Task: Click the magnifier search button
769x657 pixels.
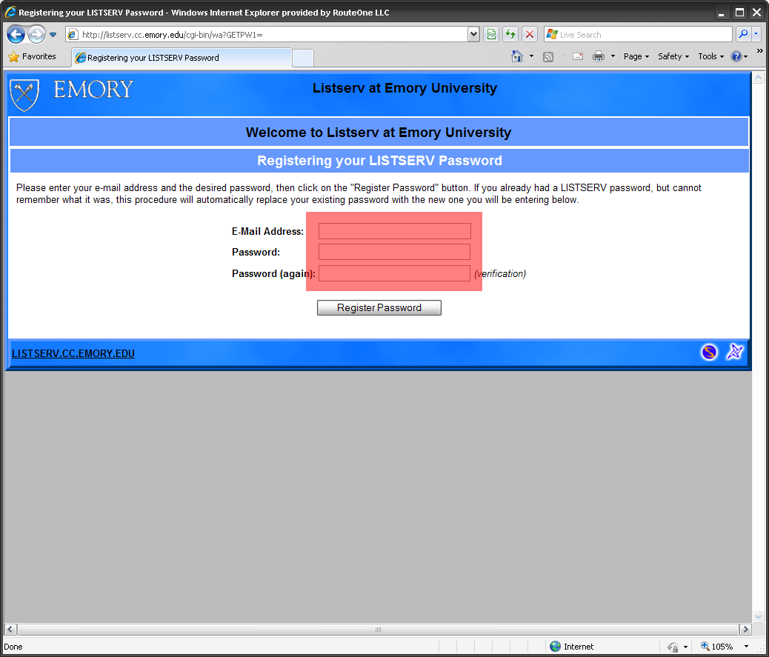Action: point(744,34)
